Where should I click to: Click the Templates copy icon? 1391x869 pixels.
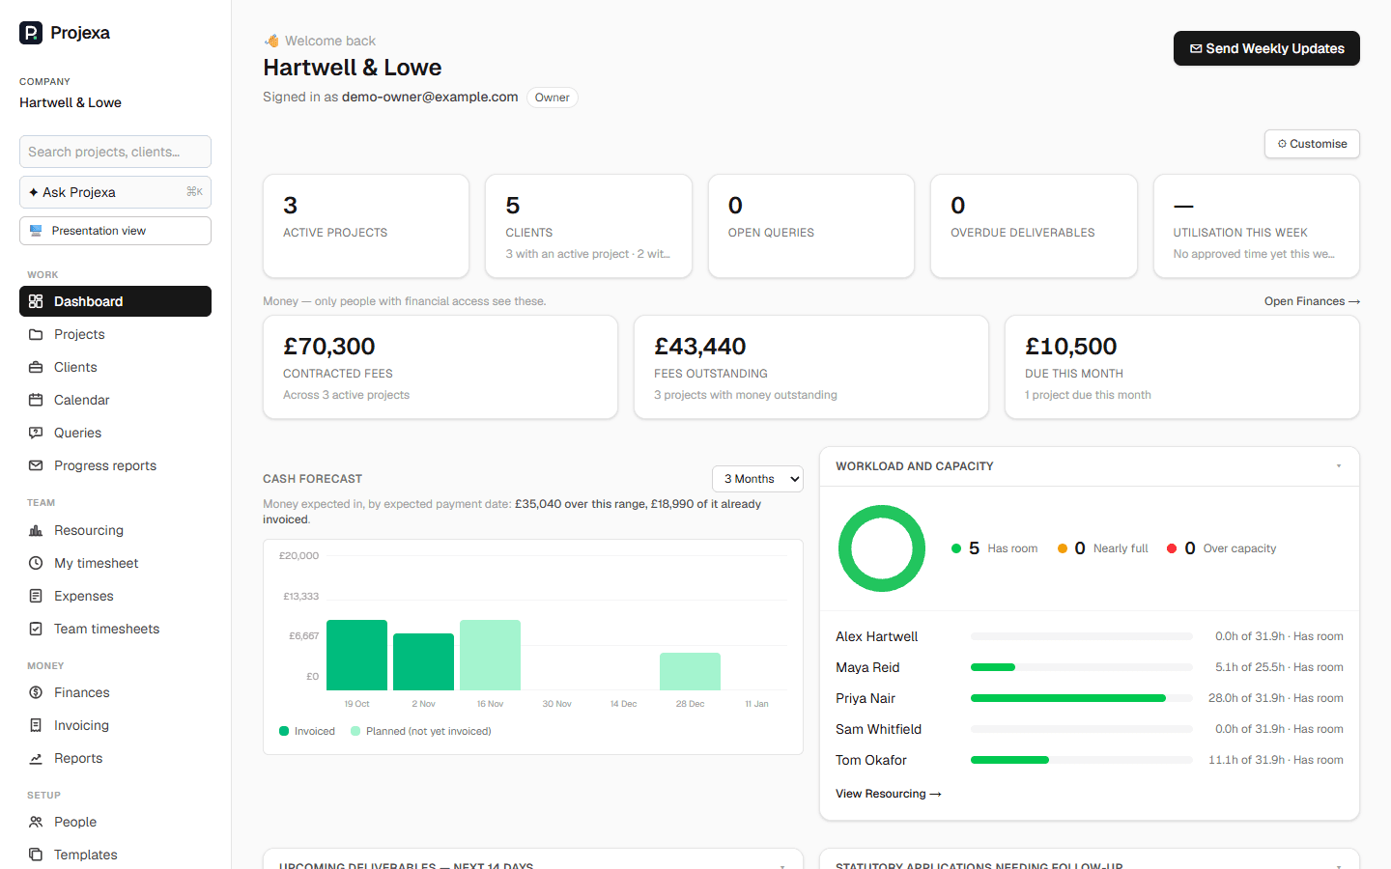(36, 855)
